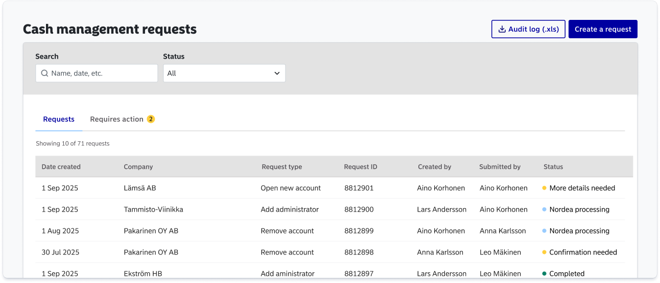660x283 pixels.
Task: Click the Request type column header
Action: (282, 167)
